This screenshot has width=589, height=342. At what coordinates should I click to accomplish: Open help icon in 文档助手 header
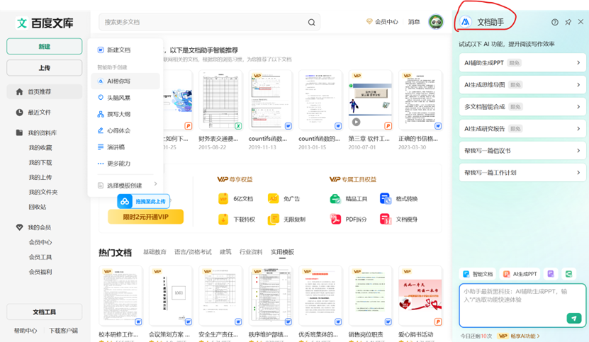pos(555,23)
